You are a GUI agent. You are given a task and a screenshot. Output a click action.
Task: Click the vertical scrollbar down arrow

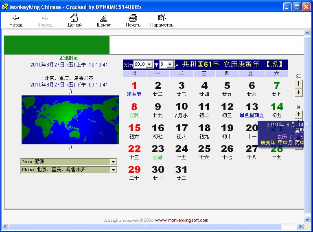[307, 219]
